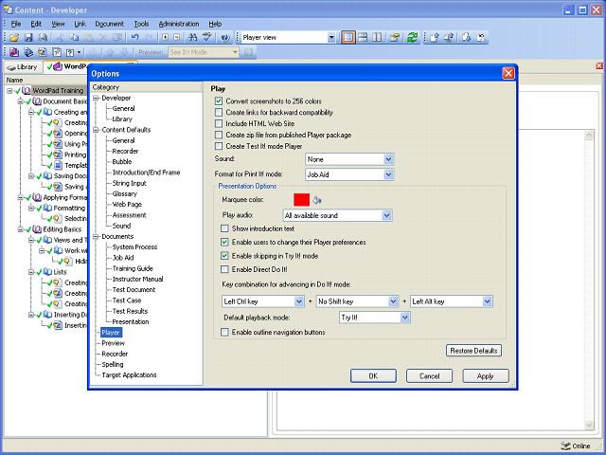Click the blue Help question mark icon
Viewport: 606px width, 455px height.
coord(225,38)
